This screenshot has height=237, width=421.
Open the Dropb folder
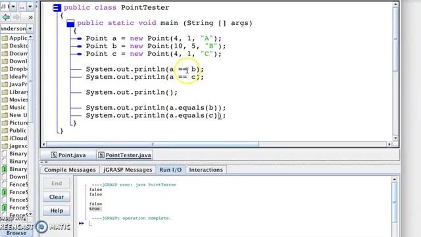click(x=14, y=68)
